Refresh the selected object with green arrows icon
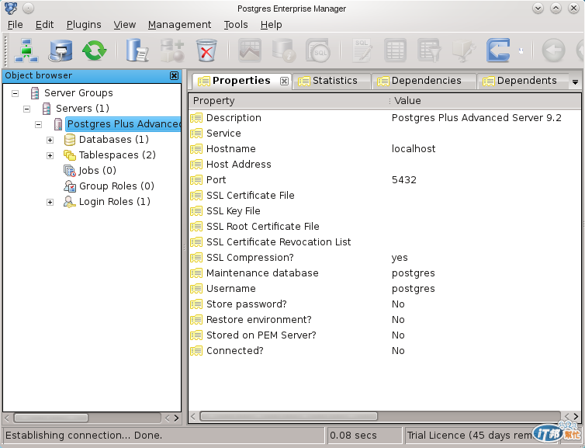 click(x=95, y=50)
